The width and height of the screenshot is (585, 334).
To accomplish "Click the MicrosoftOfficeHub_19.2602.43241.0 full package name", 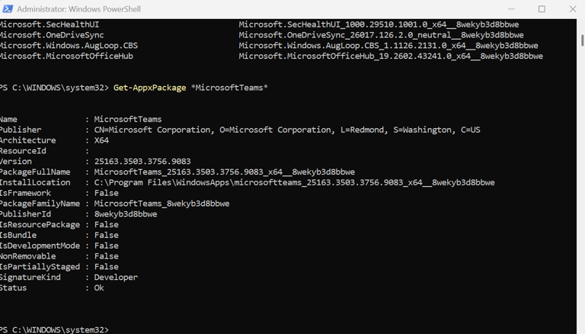I will point(391,56).
